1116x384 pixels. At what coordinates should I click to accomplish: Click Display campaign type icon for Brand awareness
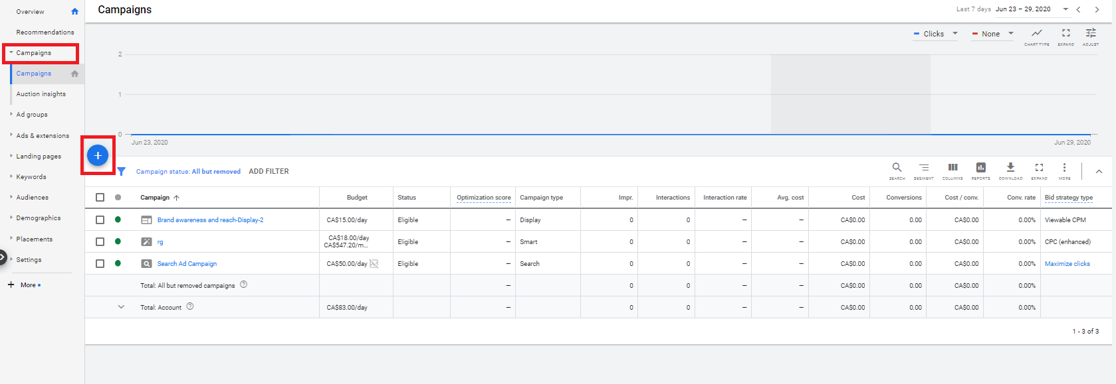click(146, 220)
